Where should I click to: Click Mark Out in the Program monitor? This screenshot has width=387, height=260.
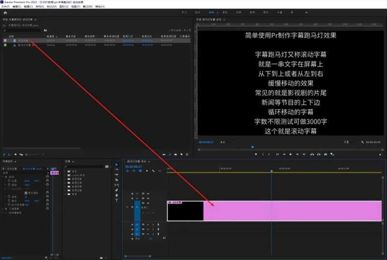point(269,155)
